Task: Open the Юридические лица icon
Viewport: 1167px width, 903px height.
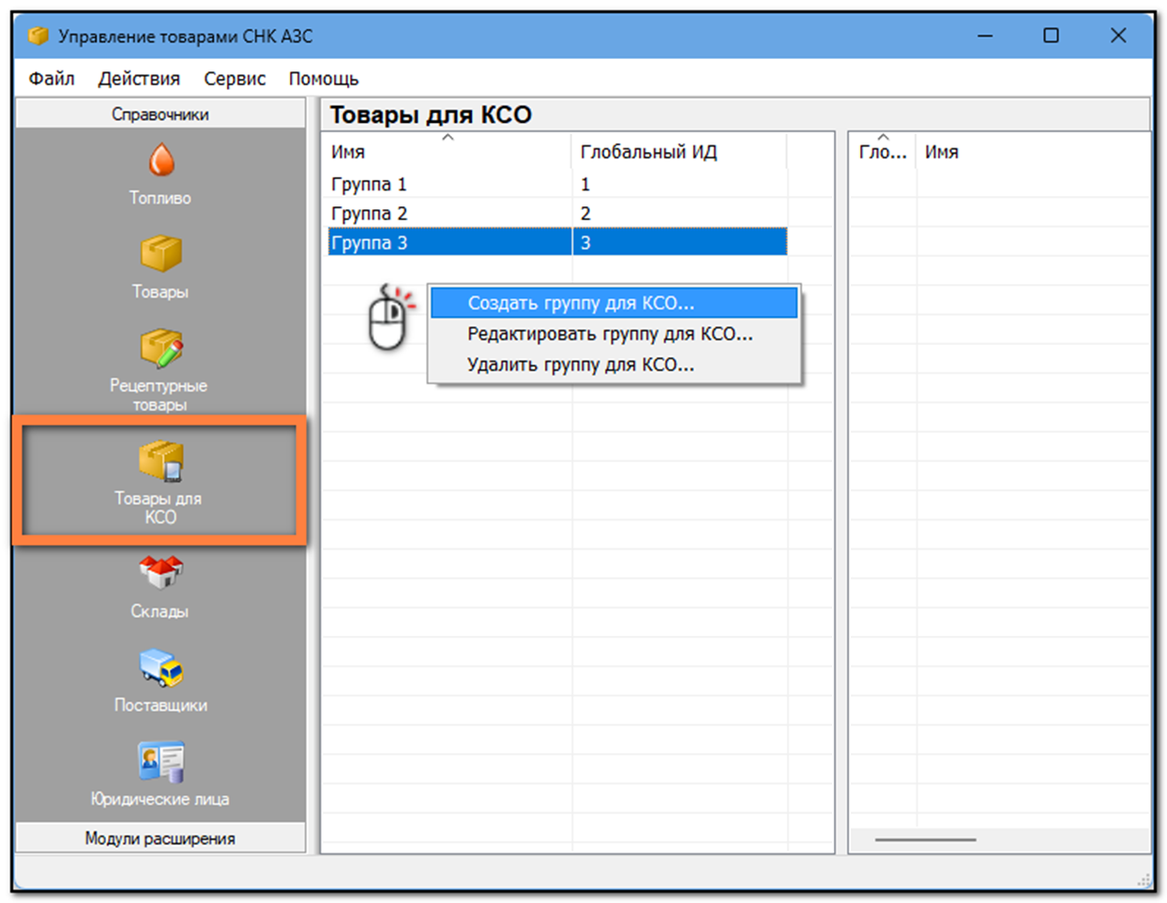Action: pos(161,761)
